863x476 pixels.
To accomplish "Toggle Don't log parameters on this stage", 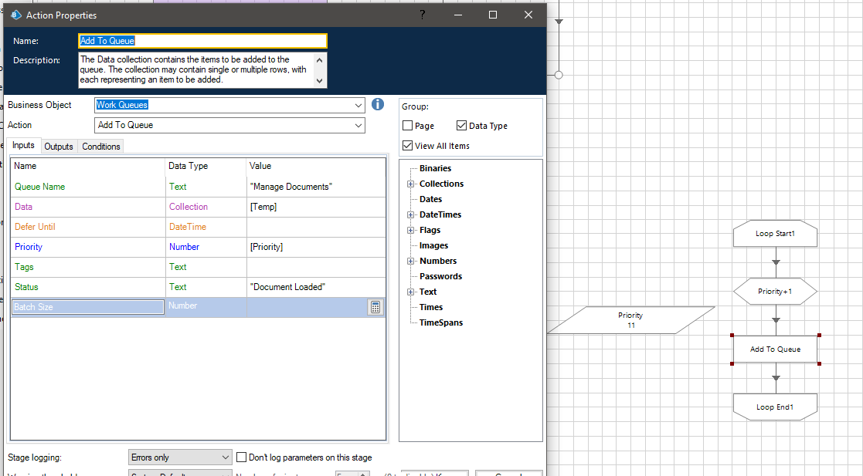I will tap(242, 457).
